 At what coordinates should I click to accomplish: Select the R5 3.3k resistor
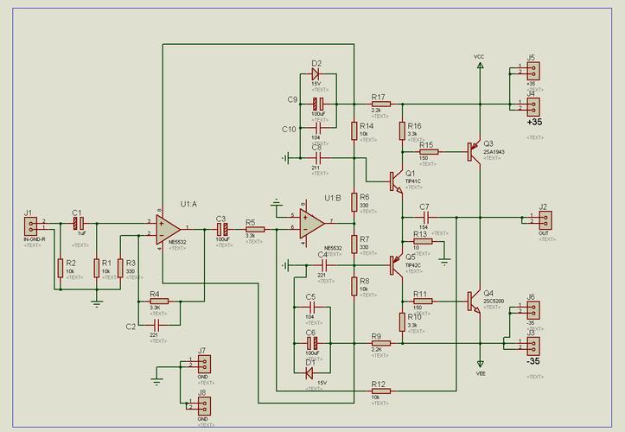click(x=254, y=228)
